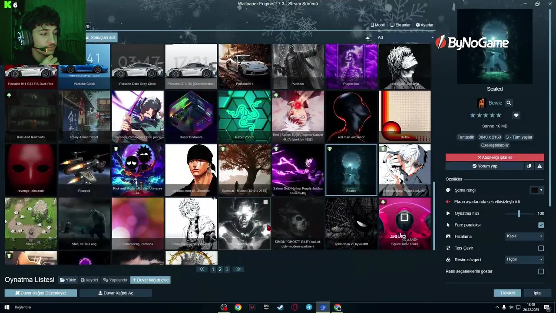This screenshot has height=313, width=556.
Task: Go to page 3
Action: 227,270
